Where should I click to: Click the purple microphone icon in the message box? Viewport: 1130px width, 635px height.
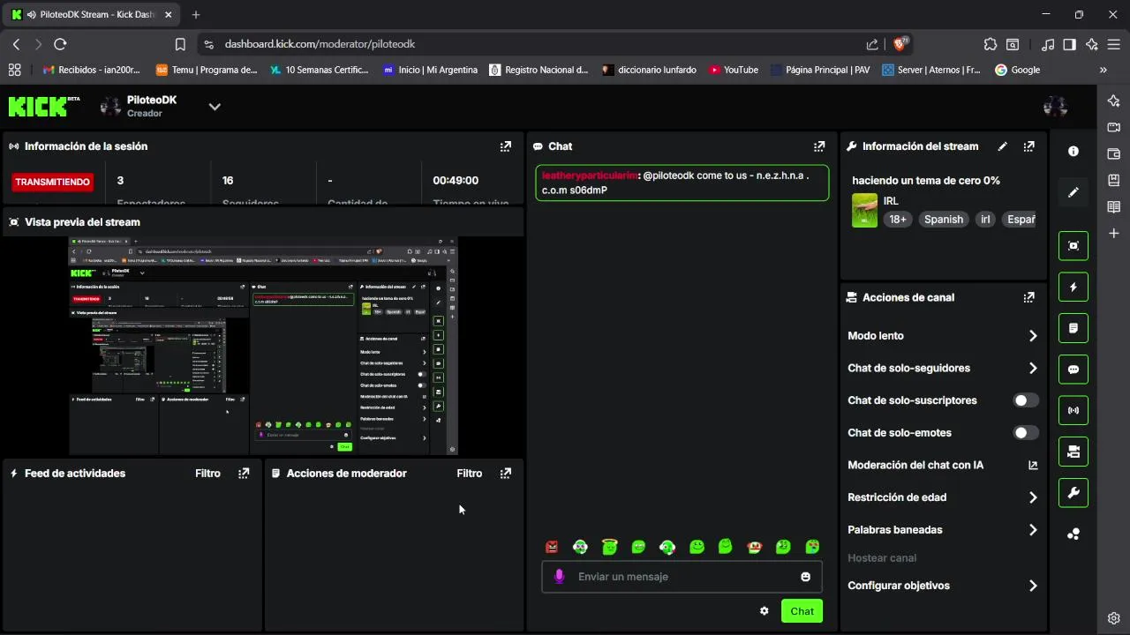(x=559, y=577)
